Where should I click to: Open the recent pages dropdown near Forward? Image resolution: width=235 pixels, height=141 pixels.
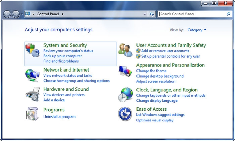pyautogui.click(x=22, y=14)
